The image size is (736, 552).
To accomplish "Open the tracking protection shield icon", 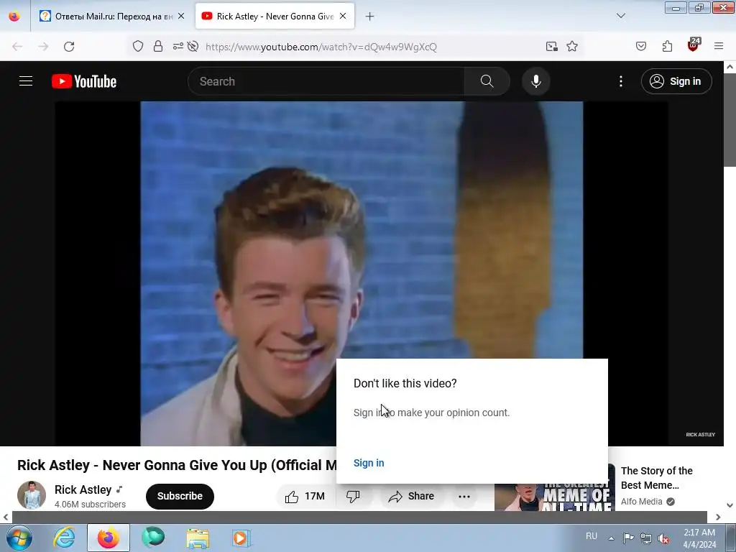I will click(137, 47).
